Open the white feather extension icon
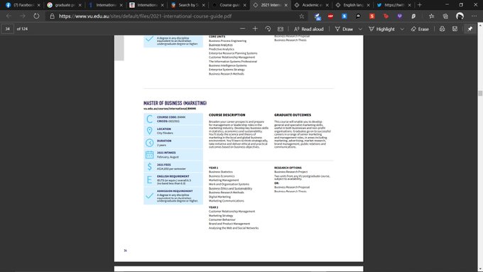Screen dimensions: 483x272 (x=413, y=16)
